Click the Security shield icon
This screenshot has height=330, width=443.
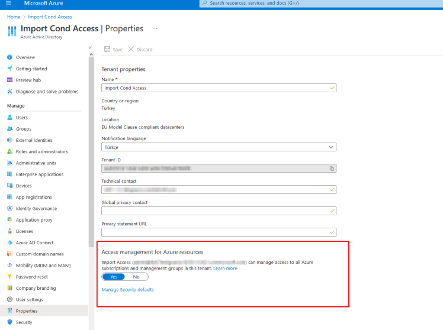click(x=9, y=322)
